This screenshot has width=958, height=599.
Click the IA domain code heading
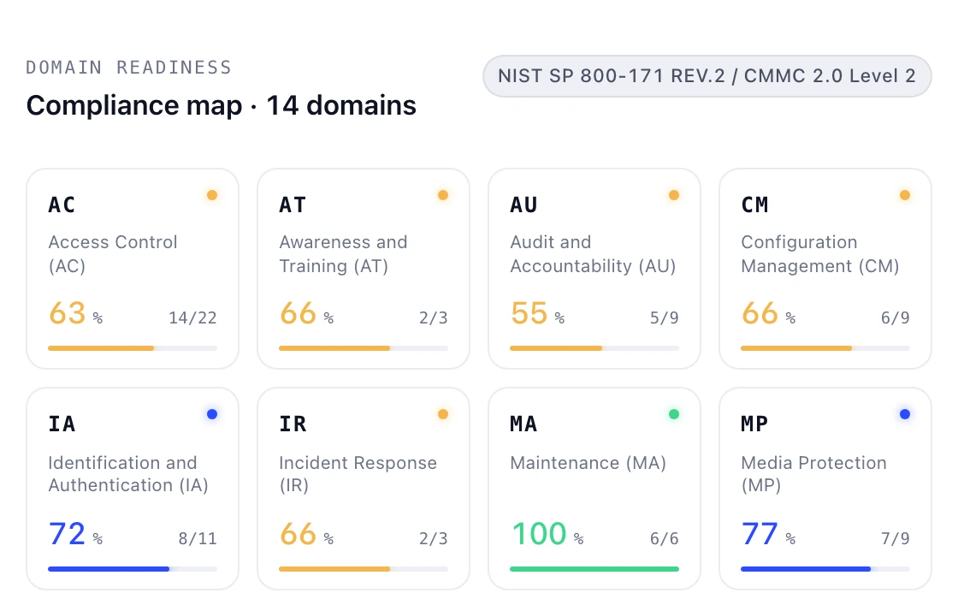pos(62,424)
